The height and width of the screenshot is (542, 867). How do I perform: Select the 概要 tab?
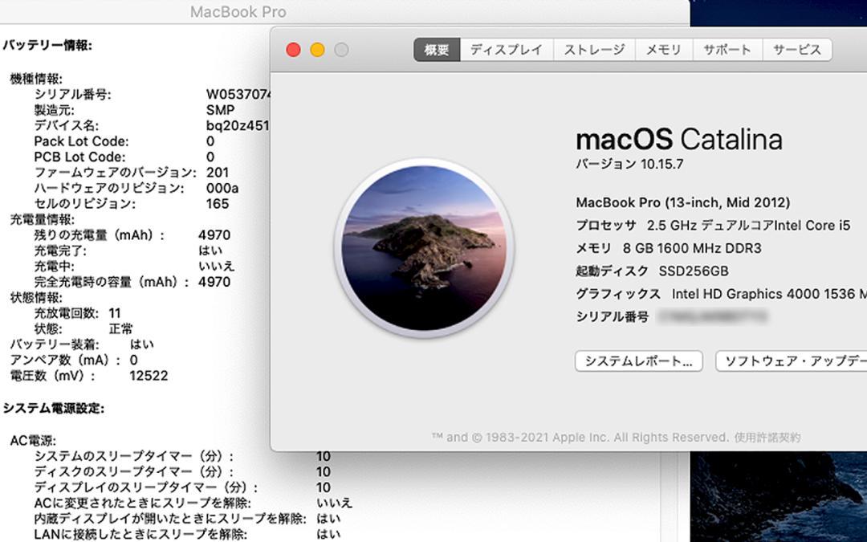437,50
